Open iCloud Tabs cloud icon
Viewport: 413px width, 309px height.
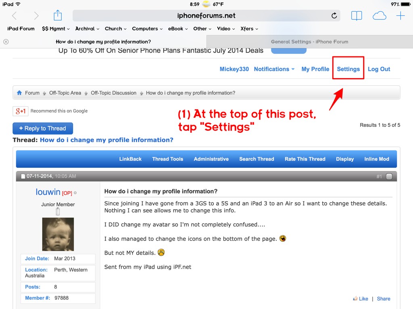coord(379,16)
